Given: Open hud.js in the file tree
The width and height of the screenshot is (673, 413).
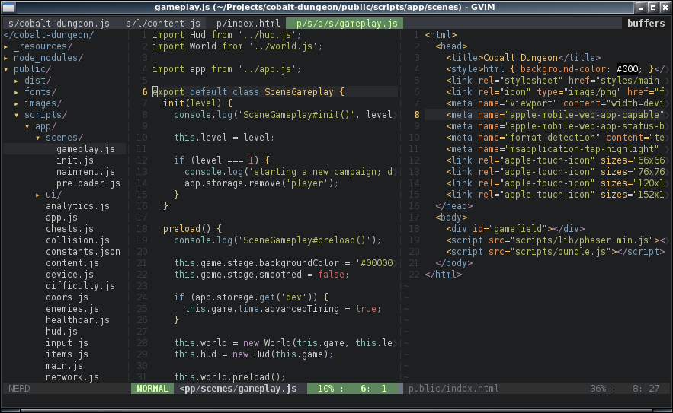Looking at the screenshot, I should (x=62, y=332).
